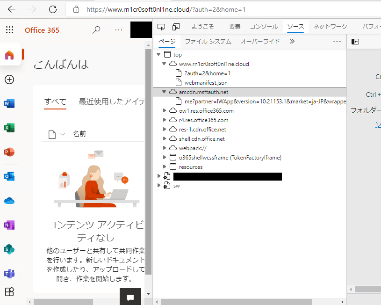This screenshot has width=381, height=305.
Task: Click the Office 365 title link
Action: pyautogui.click(x=42, y=30)
